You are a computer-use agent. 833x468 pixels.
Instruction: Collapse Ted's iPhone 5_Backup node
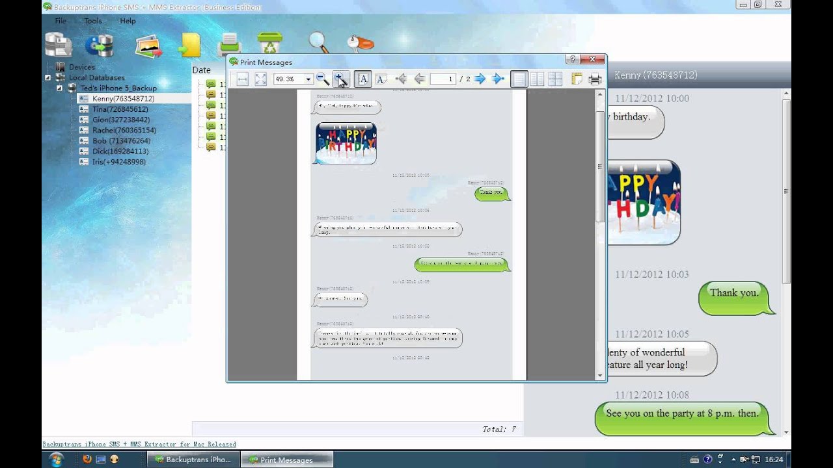59,88
